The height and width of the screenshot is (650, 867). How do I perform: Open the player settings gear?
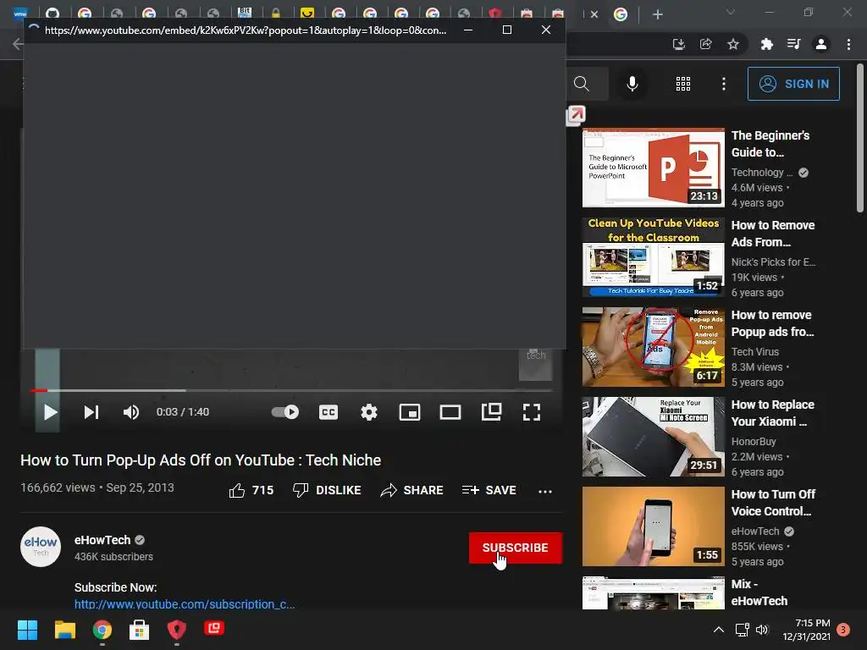[x=369, y=412]
